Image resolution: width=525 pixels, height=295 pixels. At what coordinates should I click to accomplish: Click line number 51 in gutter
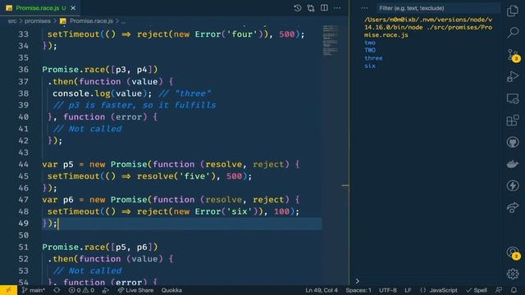pyautogui.click(x=24, y=247)
